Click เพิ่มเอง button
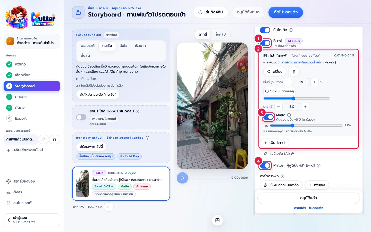This screenshot has width=371, height=232. (317, 185)
